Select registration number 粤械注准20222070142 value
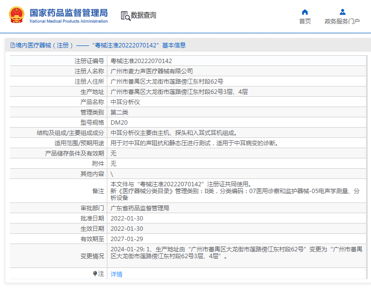The width and height of the screenshot is (371, 288). [141, 61]
